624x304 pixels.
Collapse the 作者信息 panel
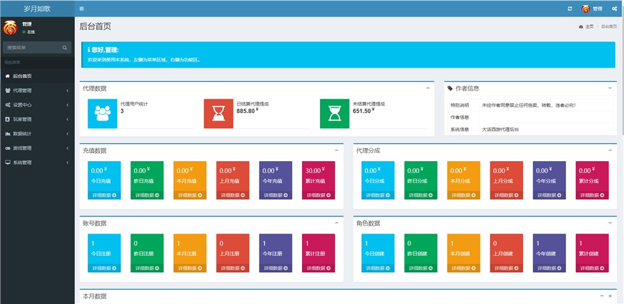[610, 88]
